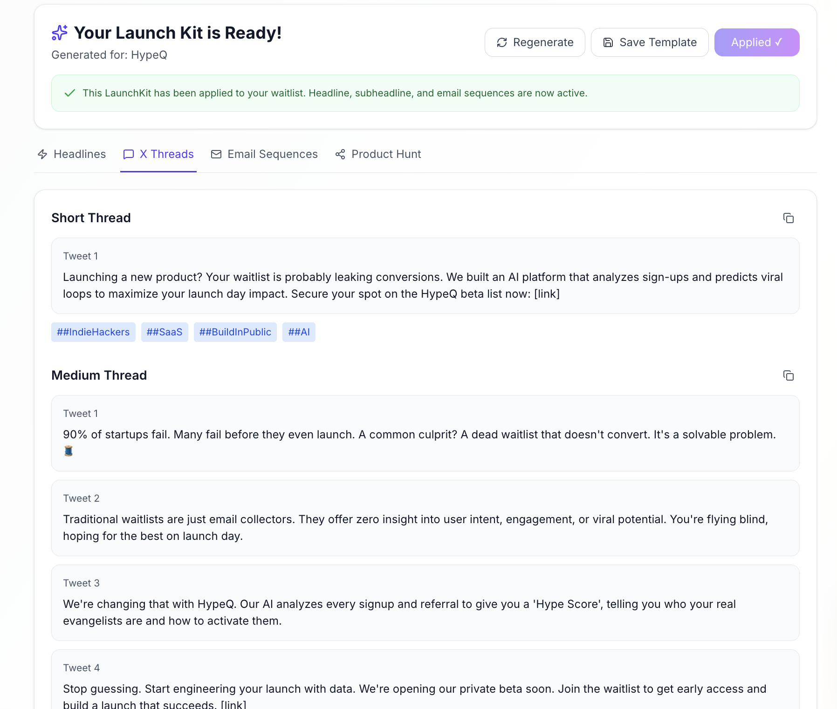Click the sparkle icon beside Your Launch Kit title
This screenshot has width=837, height=709.
(60, 33)
